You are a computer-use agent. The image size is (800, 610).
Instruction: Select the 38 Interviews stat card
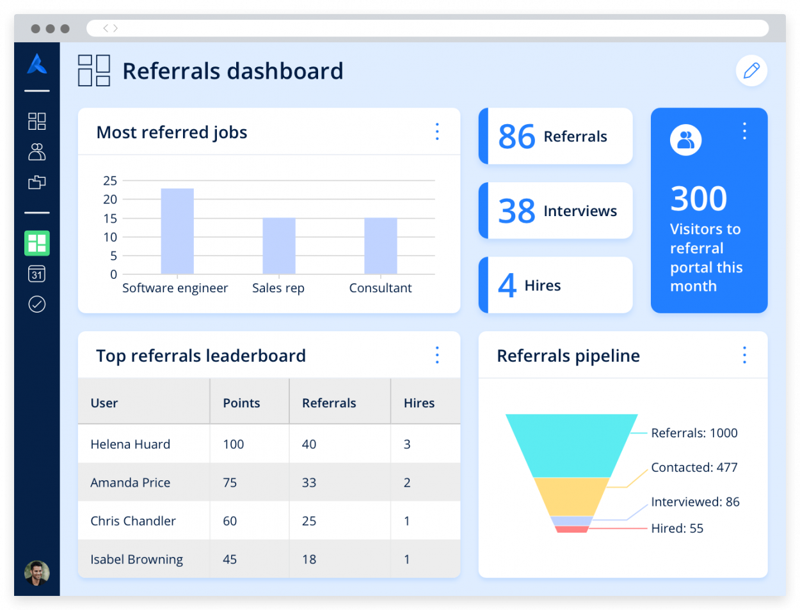click(555, 210)
